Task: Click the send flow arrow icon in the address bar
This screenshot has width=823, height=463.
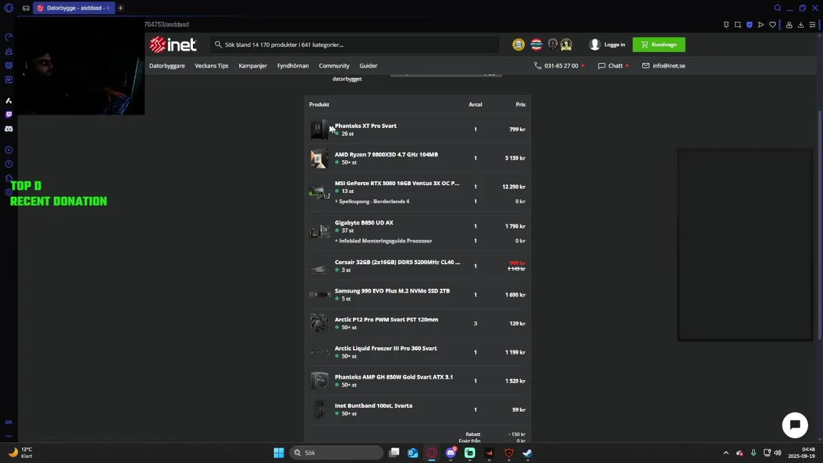Action: point(761,25)
